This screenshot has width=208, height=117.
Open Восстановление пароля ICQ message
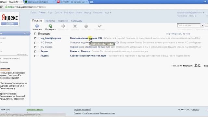[86, 38]
